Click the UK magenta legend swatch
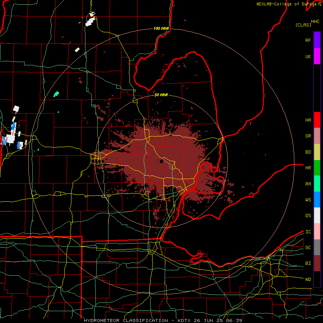Image resolution: width=323 pixels, height=323 pixels. coord(317,56)
